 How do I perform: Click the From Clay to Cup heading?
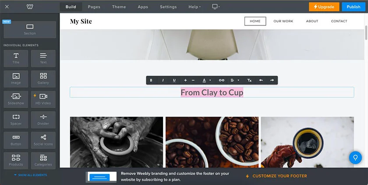pos(212,92)
